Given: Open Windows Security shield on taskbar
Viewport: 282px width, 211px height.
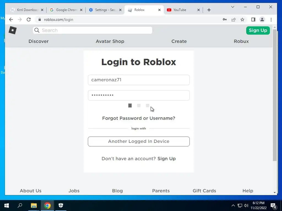Looking at the screenshot, I should tap(61, 206).
